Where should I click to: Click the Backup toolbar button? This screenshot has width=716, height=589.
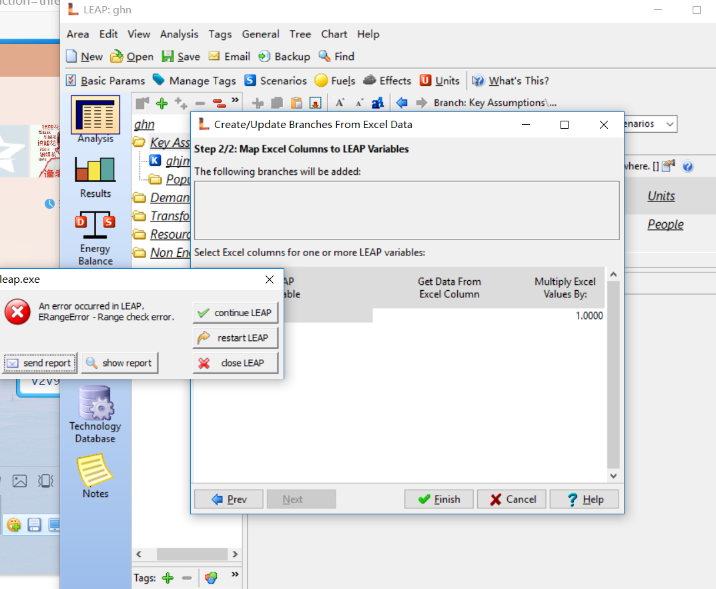coord(284,57)
